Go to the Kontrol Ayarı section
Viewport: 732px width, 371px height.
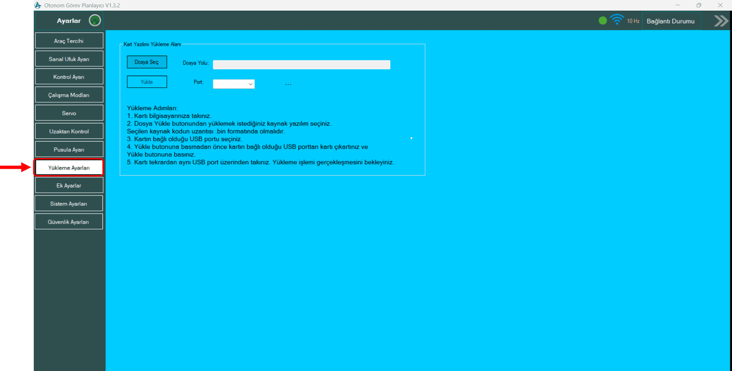coord(69,77)
